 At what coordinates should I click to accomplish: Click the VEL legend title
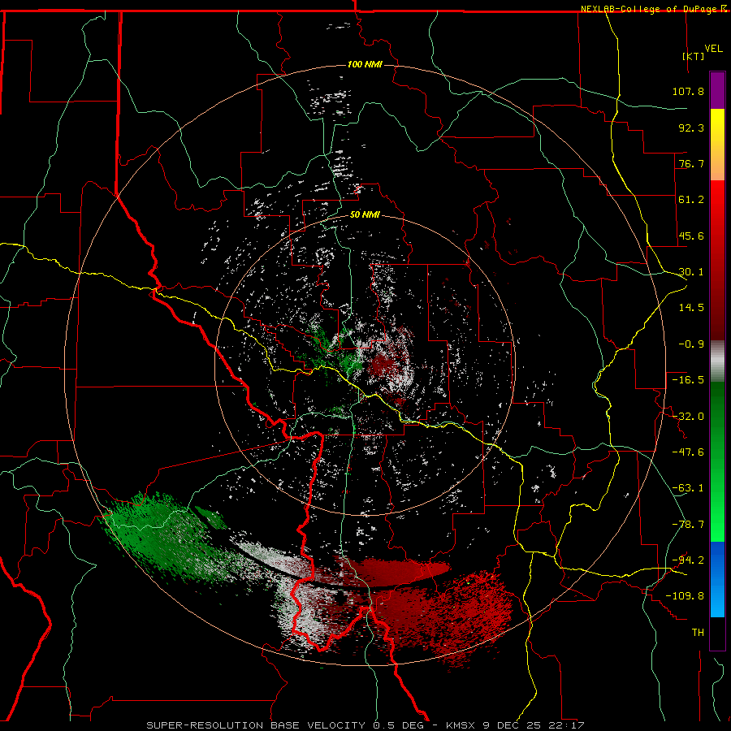[713, 48]
